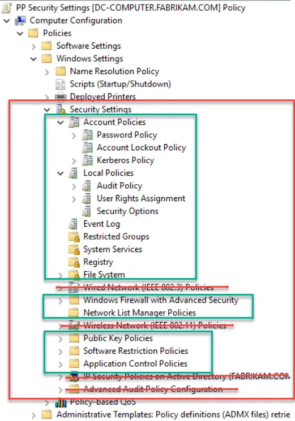Click the Registry locked folder icon

(74, 262)
